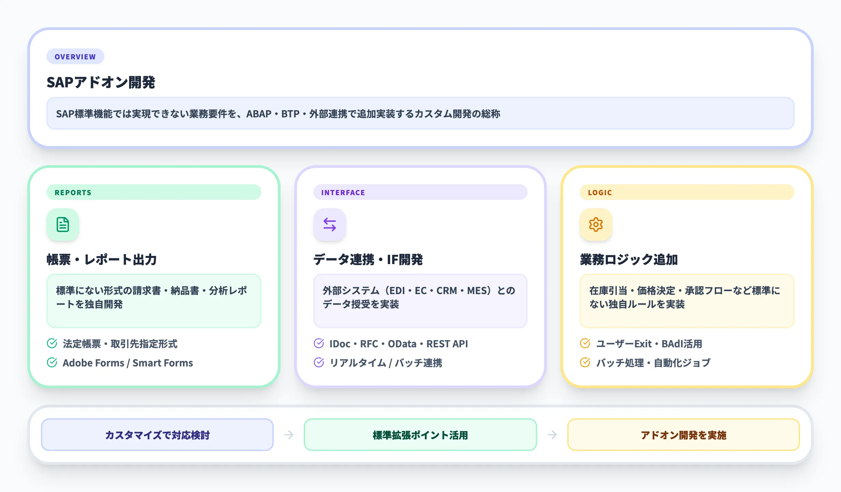This screenshot has height=492, width=841.
Task: Click the arrow before the アドオン開発を実施 step
Action: click(x=552, y=435)
